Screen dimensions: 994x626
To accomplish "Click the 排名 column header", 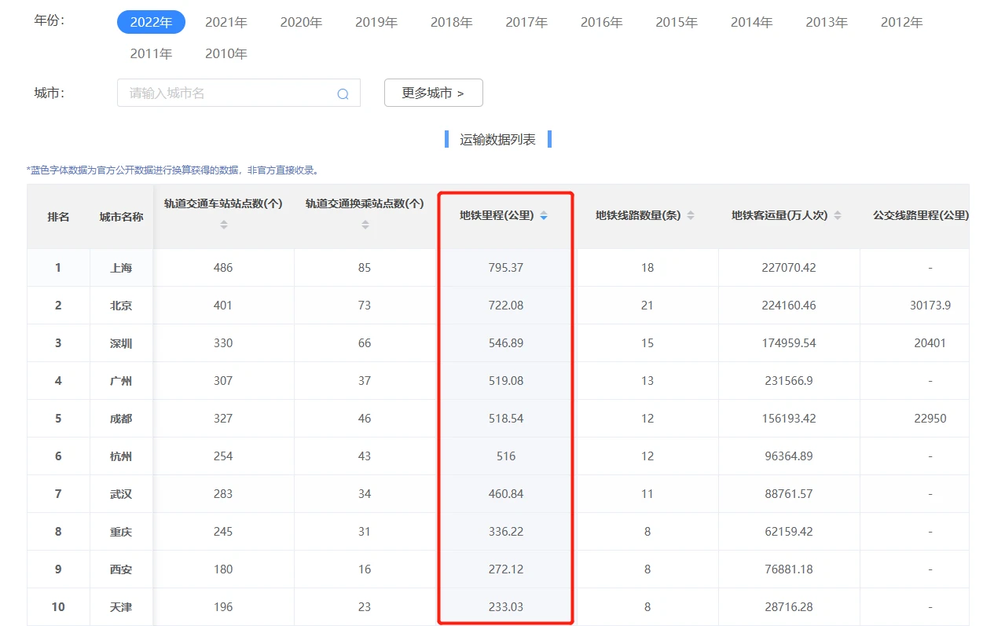I will point(58,217).
